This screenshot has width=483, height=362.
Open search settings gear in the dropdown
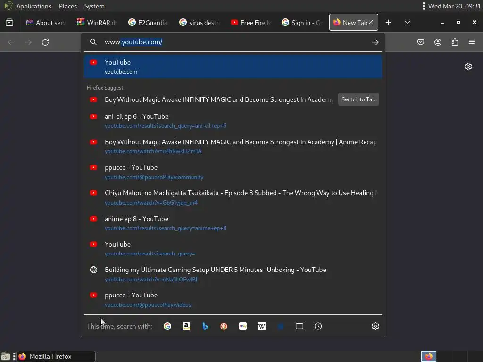(x=375, y=326)
